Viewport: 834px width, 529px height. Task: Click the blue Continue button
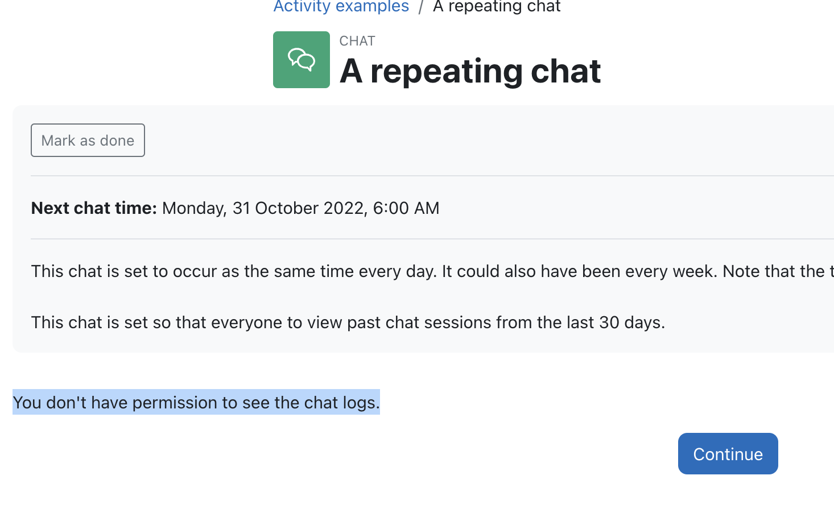728,454
